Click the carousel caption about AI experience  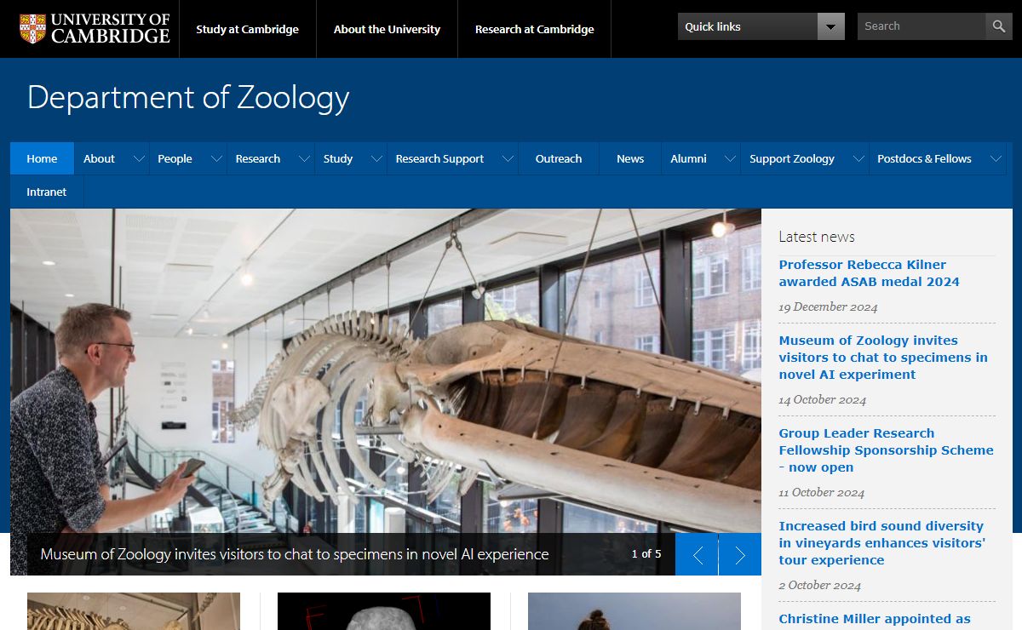295,554
